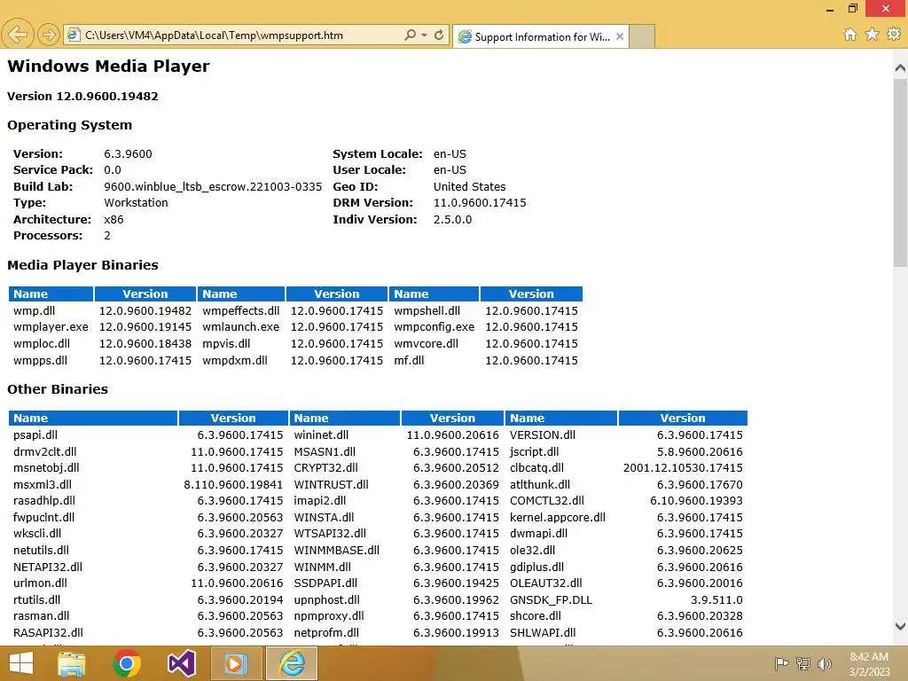Click the Other Binaries heading
Viewport: 908px width, 681px height.
coord(58,389)
